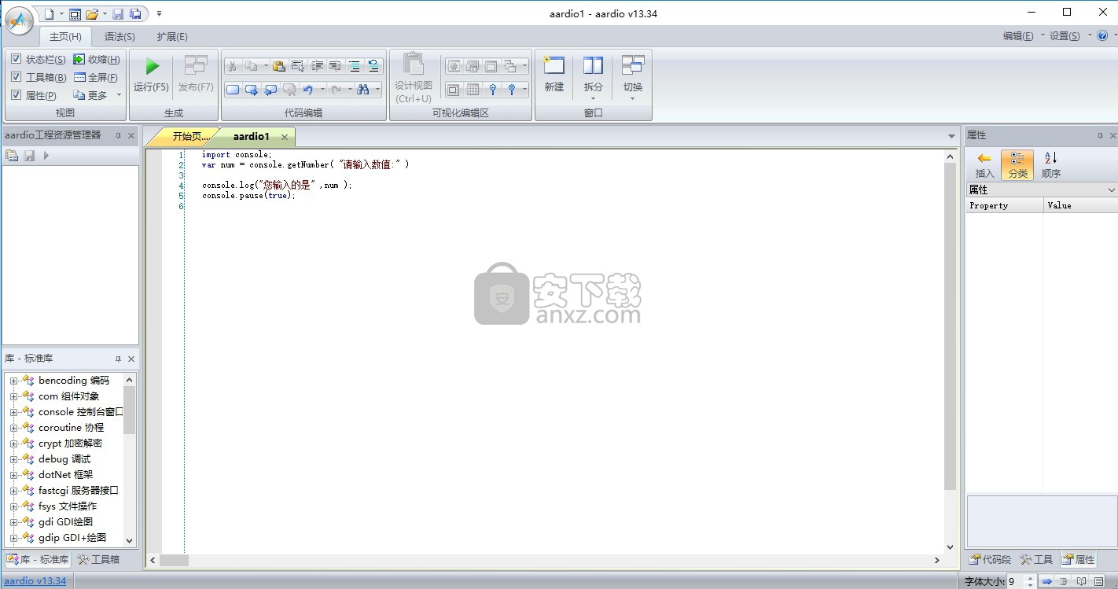Open find with the binoculars icon
Screen dimensions: 1118x589
tap(362, 90)
